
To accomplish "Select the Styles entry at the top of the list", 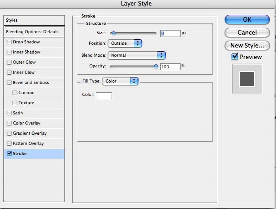I will [34, 20].
